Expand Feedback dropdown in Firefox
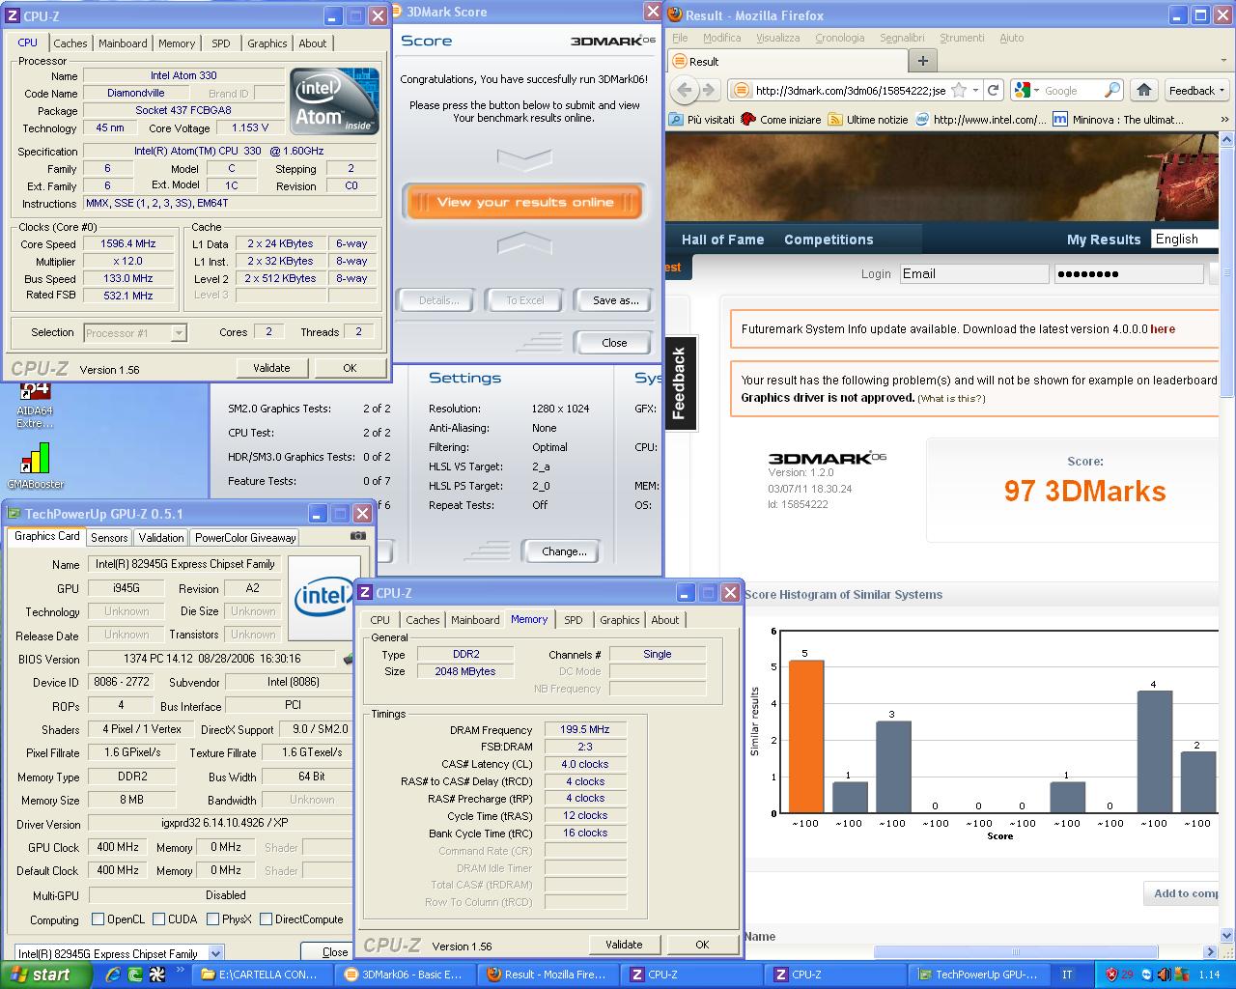Image resolution: width=1236 pixels, height=989 pixels. 1195,90
